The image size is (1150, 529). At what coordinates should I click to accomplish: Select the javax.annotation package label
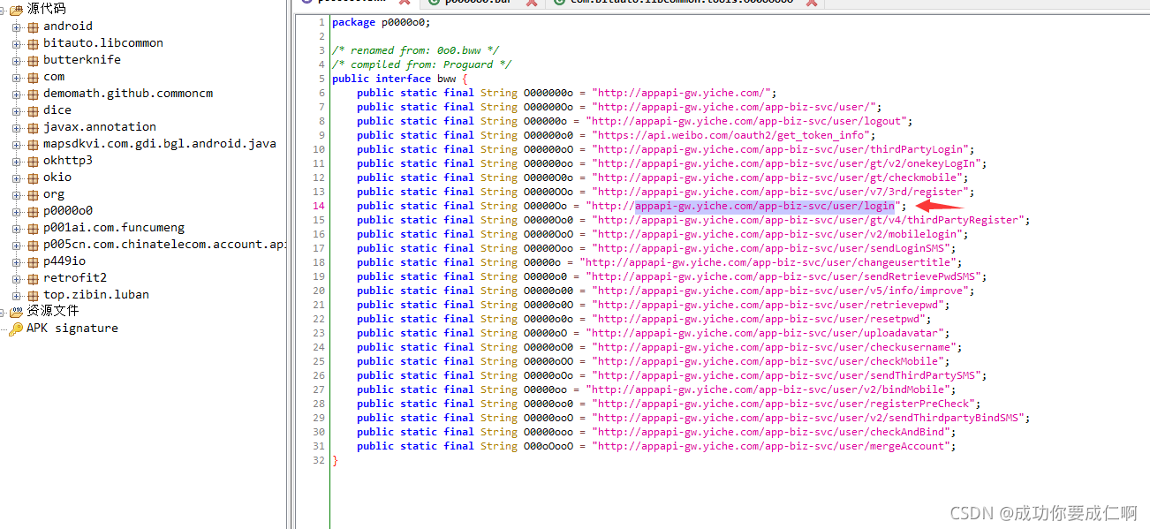(100, 127)
